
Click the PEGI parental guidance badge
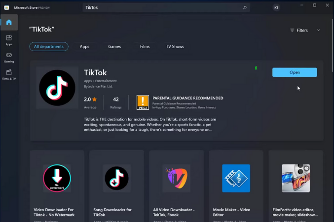coord(143,102)
